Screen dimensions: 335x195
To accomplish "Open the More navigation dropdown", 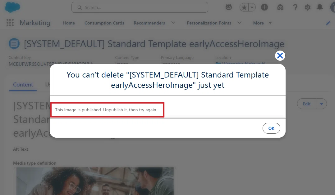I will coord(262,23).
